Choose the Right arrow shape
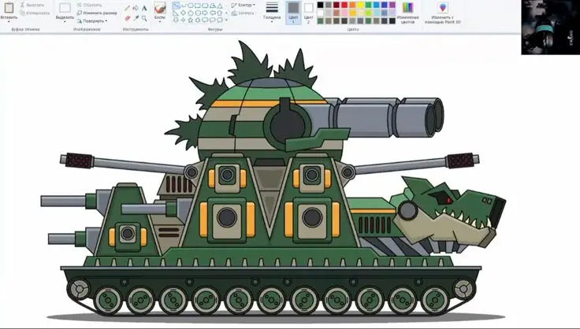Viewport: 580px width, 329px height. pyautogui.click(x=205, y=13)
